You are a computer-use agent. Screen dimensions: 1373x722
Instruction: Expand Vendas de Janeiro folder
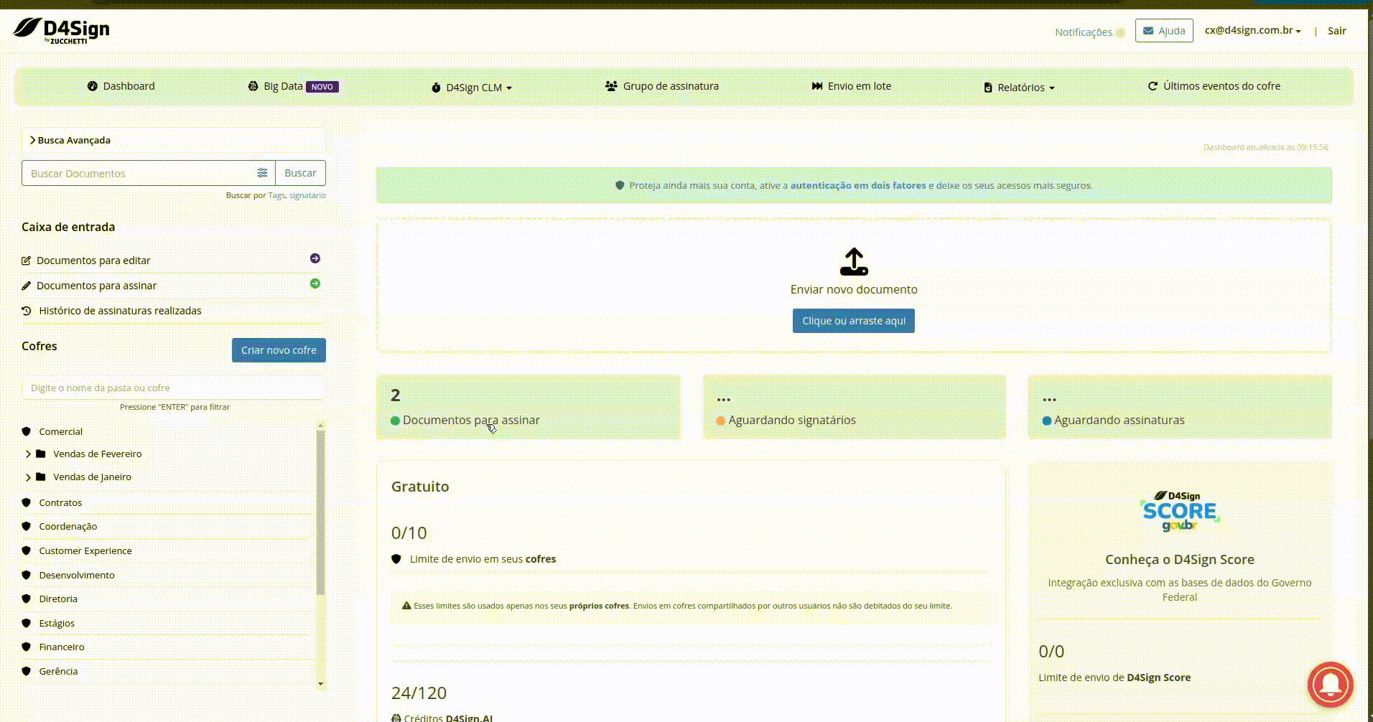[28, 477]
